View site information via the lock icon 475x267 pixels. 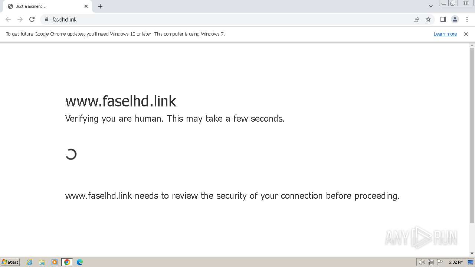[47, 19]
